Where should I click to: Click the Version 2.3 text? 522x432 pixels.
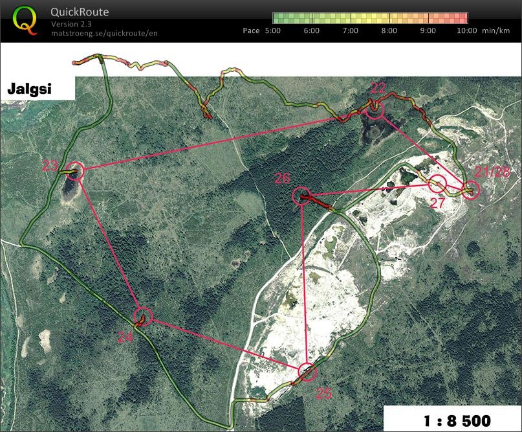pyautogui.click(x=71, y=24)
